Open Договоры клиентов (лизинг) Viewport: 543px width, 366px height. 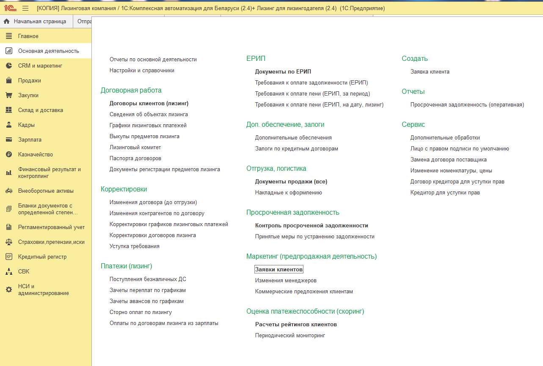click(x=149, y=103)
